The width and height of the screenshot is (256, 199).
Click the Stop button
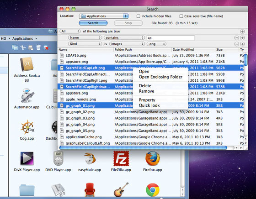coord(128,23)
